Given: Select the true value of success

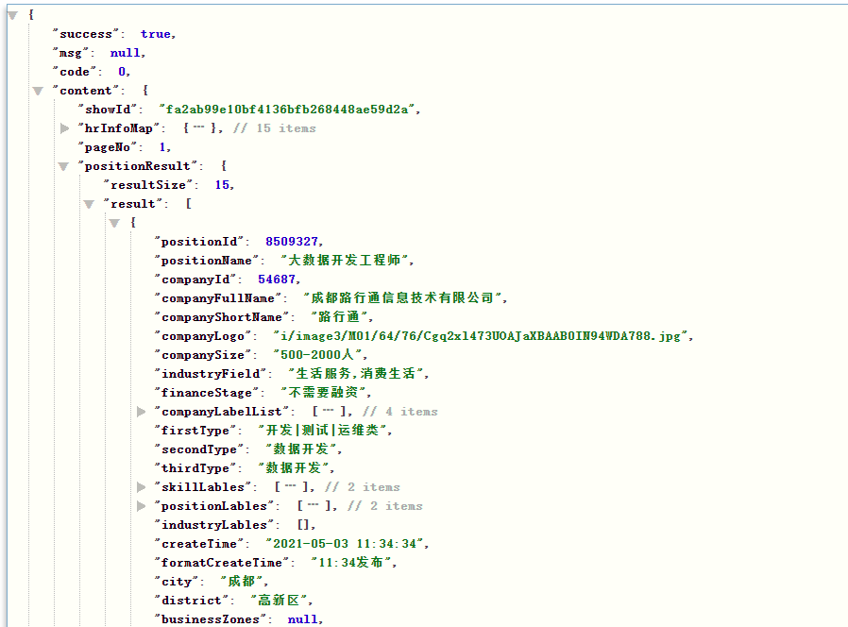Looking at the screenshot, I should [x=156, y=34].
